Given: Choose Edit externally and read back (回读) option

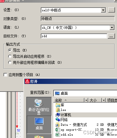Looking at the screenshot, I should tap(10, 62).
